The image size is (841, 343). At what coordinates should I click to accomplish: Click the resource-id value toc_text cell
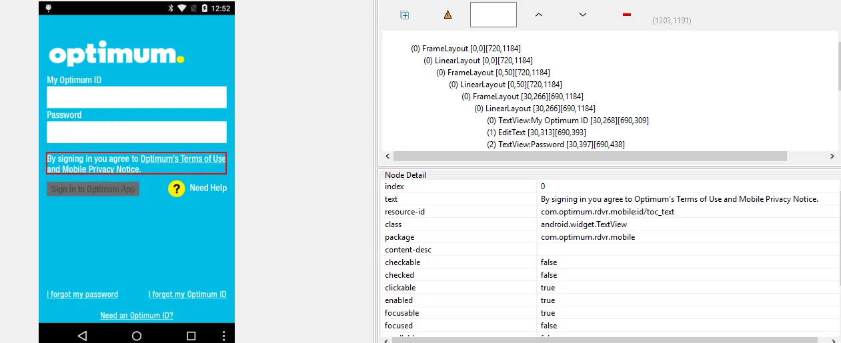click(x=688, y=212)
